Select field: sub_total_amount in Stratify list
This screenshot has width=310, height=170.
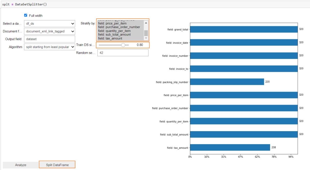pos(121,35)
